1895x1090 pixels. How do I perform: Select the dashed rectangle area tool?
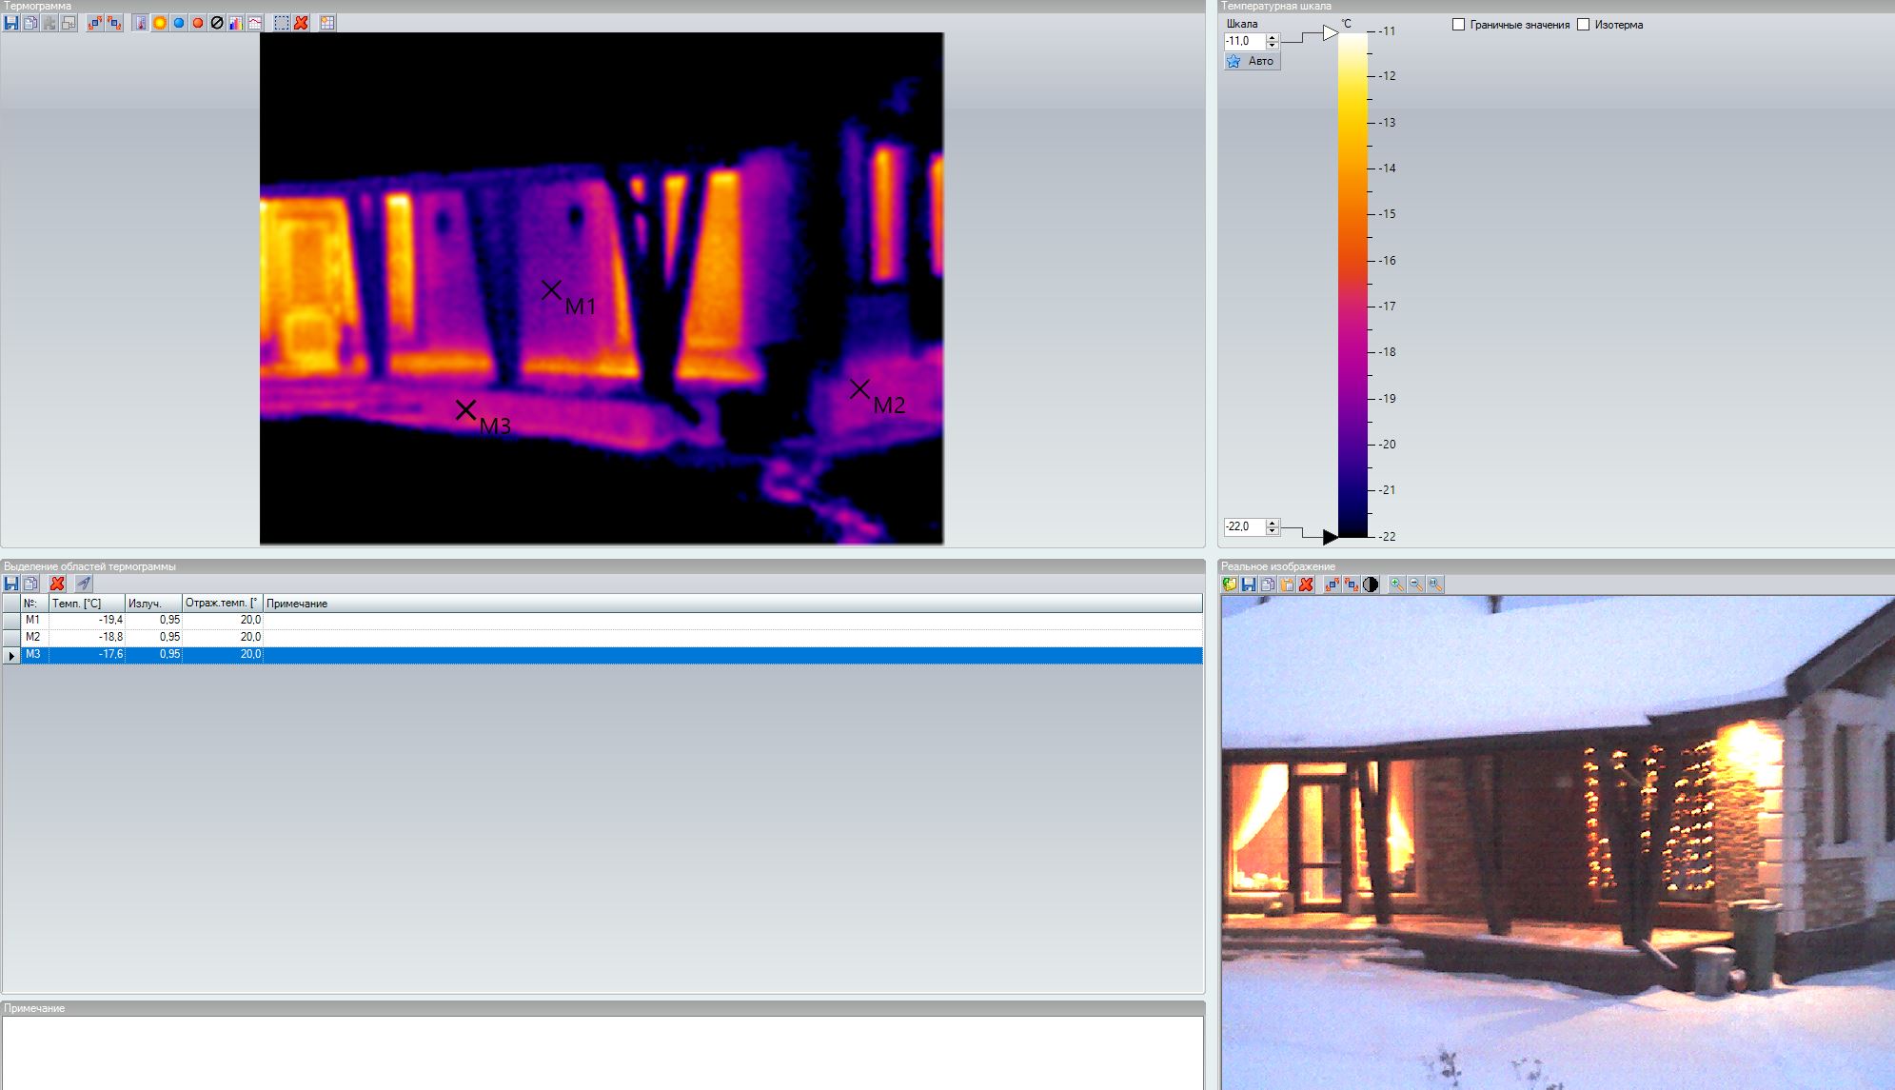click(282, 23)
